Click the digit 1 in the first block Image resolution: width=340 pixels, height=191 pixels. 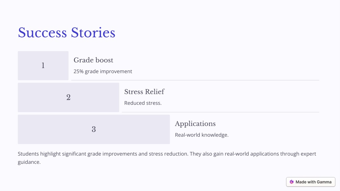(43, 66)
